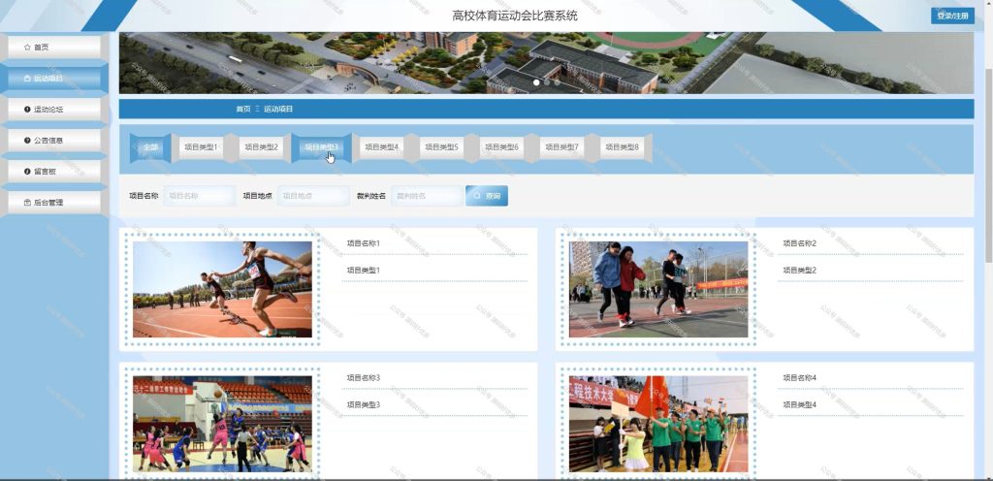Open 运动项目 sidebar menu item
Image resolution: width=993 pixels, height=481 pixels.
pyautogui.click(x=54, y=79)
